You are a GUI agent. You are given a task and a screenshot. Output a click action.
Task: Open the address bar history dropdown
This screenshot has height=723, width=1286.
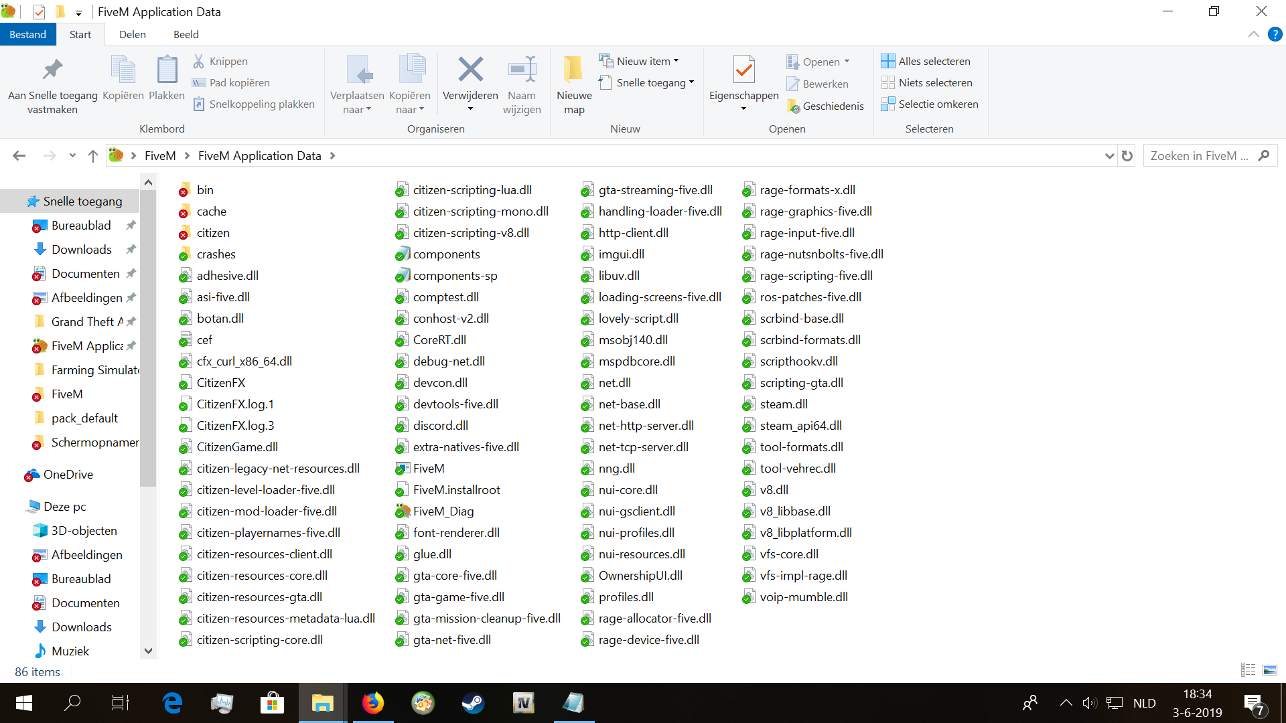click(x=1109, y=156)
